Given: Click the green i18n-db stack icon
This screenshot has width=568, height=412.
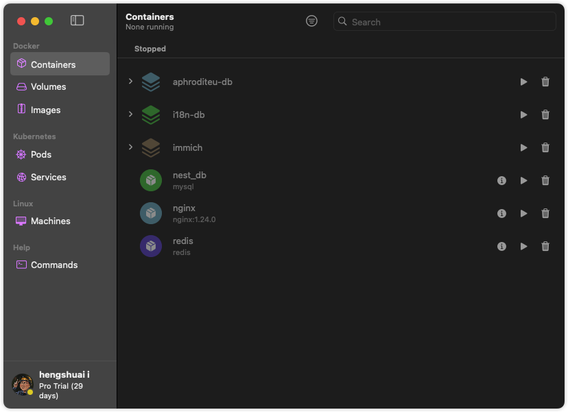Looking at the screenshot, I should (151, 114).
